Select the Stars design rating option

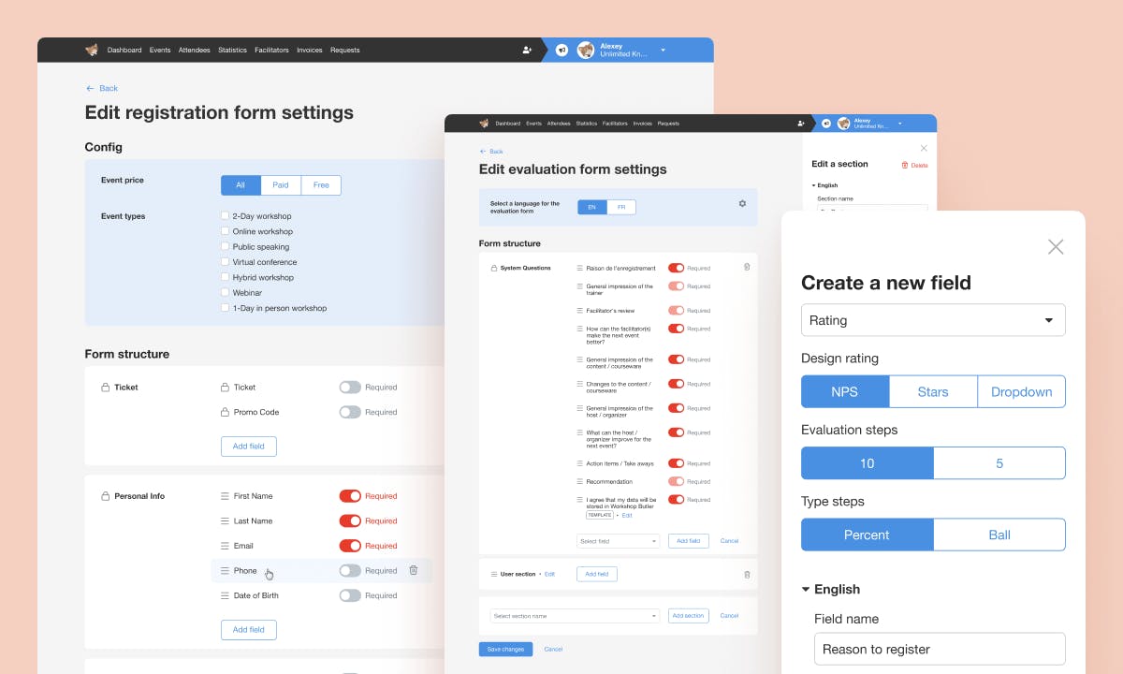933,392
